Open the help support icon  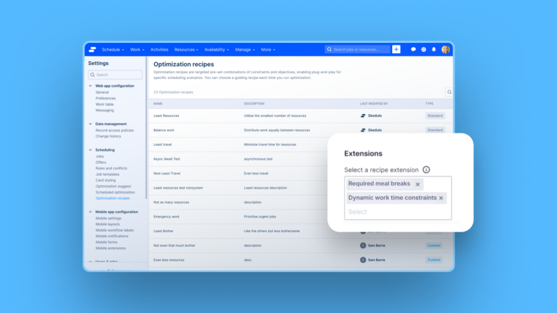pos(424,49)
